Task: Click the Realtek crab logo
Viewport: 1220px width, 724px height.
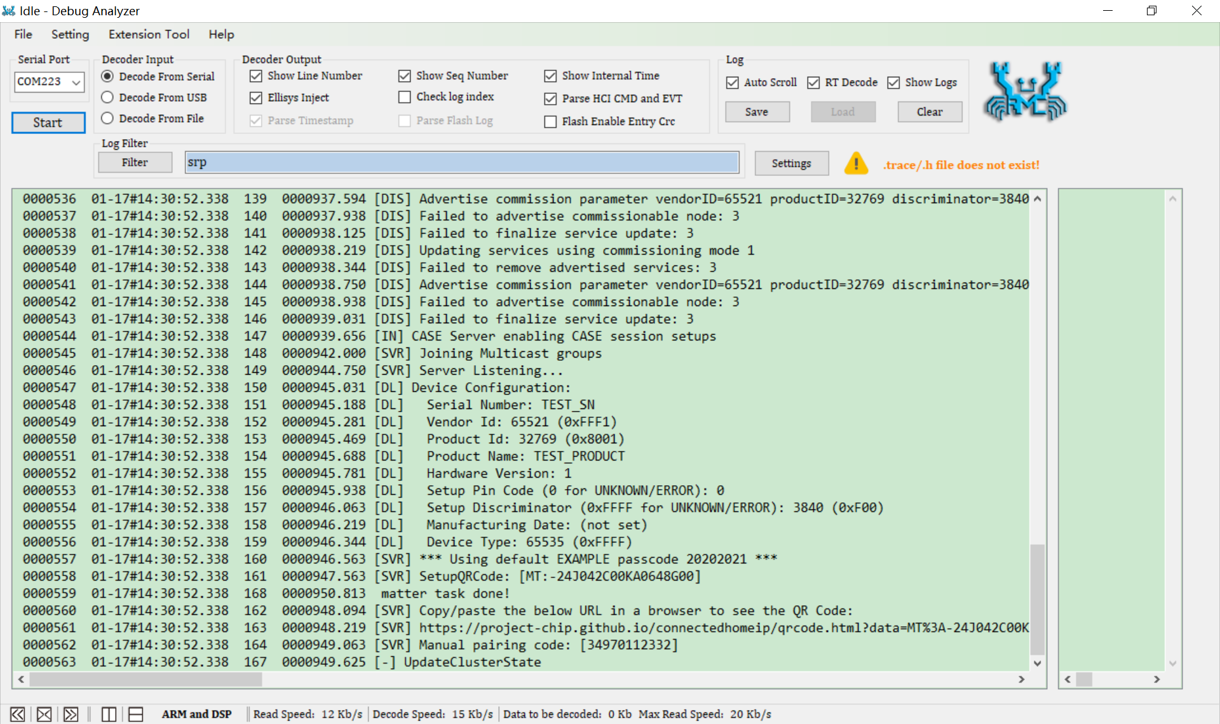Action: click(1026, 91)
